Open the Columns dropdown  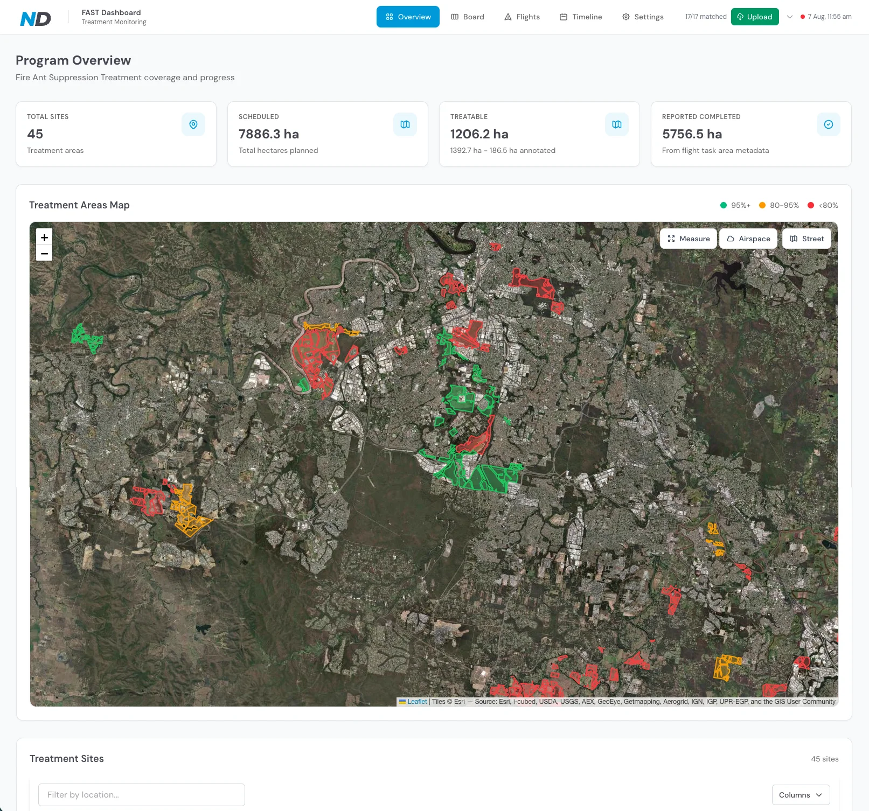[x=801, y=795]
